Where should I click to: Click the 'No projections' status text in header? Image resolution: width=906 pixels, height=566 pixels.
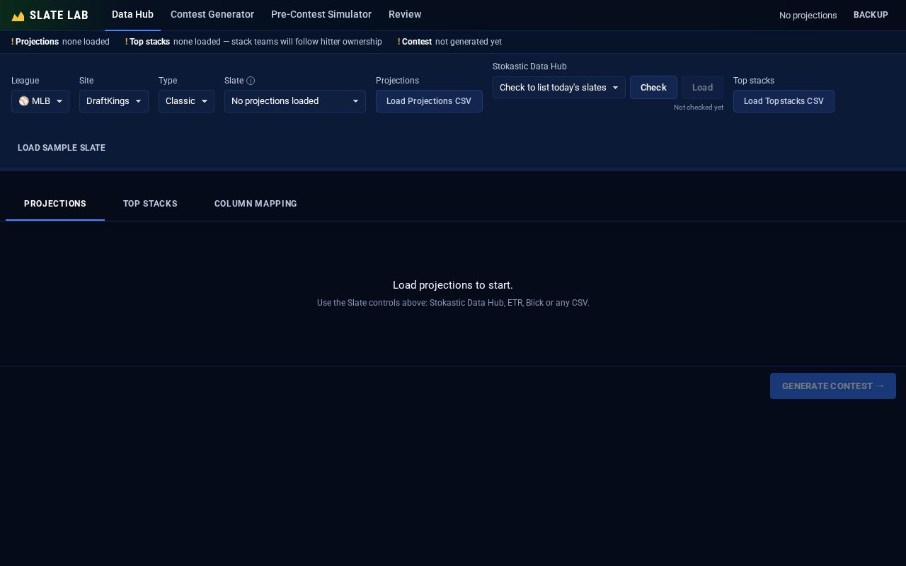(808, 15)
